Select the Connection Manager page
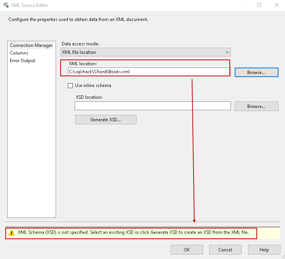This screenshot has width=285, height=259. 31,45
